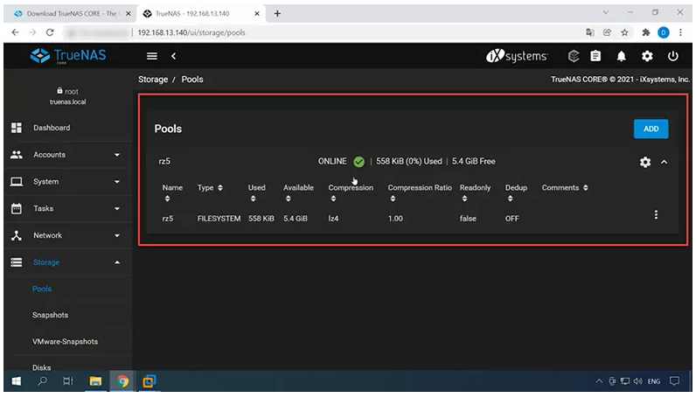The image size is (696, 398).
Task: Select Snapshots under Storage
Action: pyautogui.click(x=50, y=315)
